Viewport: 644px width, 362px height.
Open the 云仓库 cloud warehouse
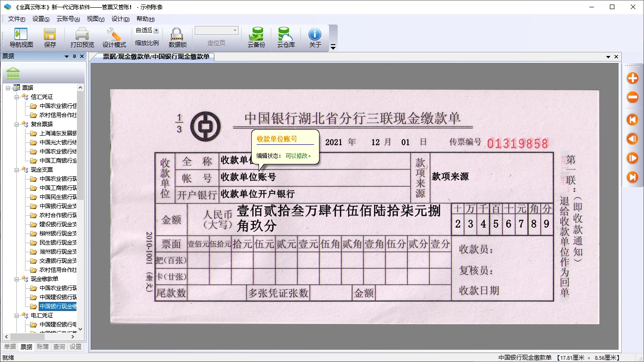click(286, 38)
